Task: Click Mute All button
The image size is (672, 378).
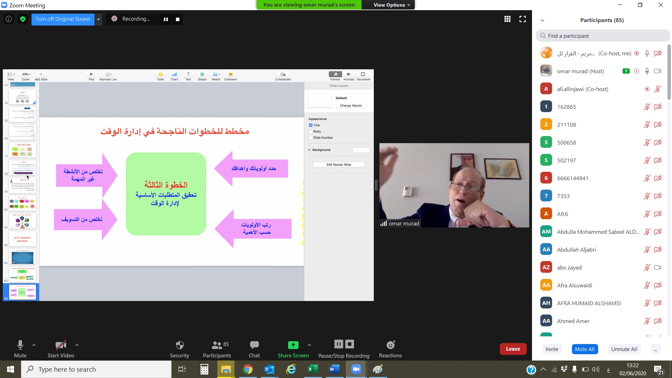Action: pos(584,349)
